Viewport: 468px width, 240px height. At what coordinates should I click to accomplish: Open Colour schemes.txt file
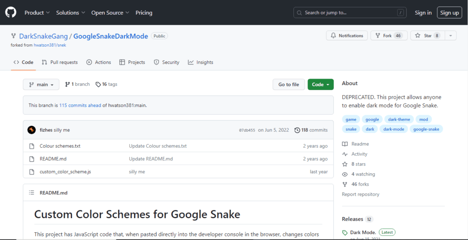pyautogui.click(x=60, y=146)
